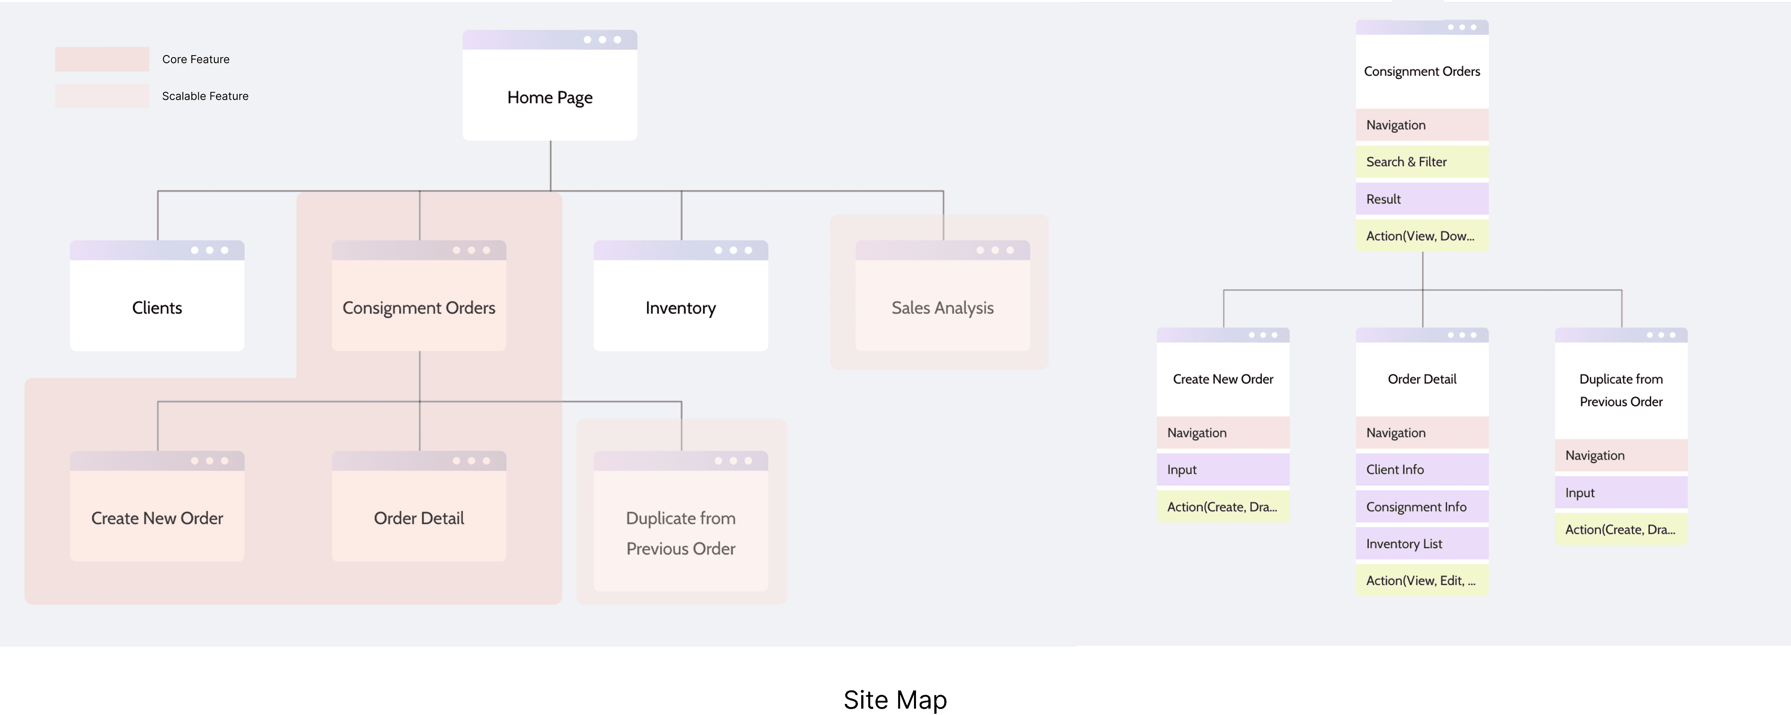Click the Search & Filter section row
The image size is (1791, 715).
(x=1421, y=162)
